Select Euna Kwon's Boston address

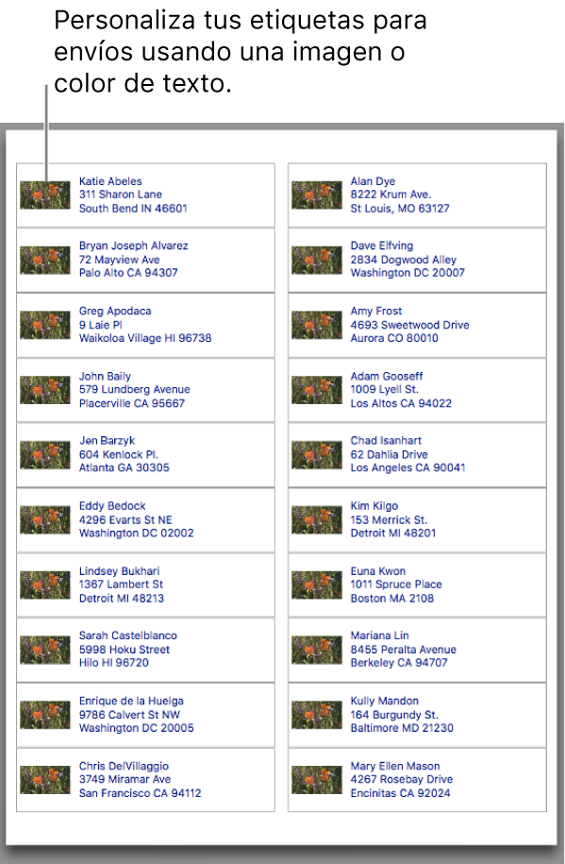[396, 584]
